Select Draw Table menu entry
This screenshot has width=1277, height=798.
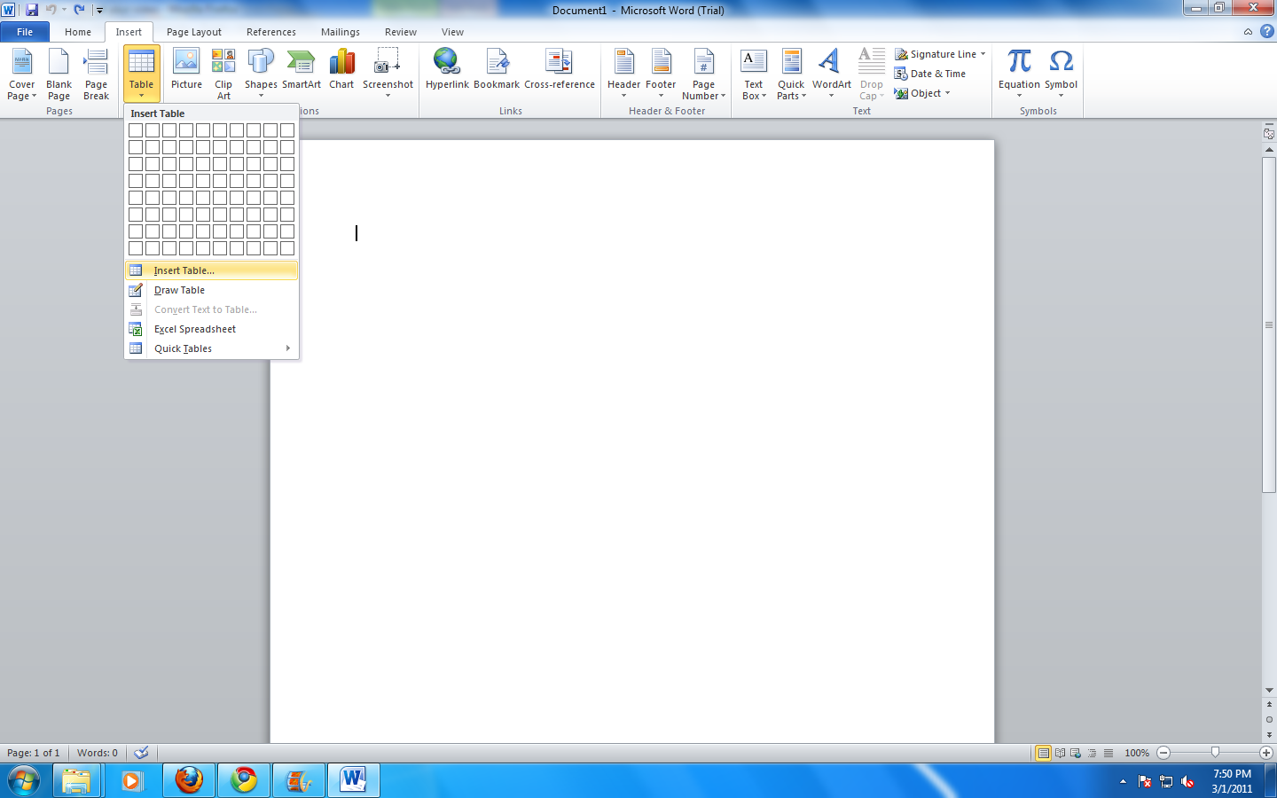click(211, 290)
